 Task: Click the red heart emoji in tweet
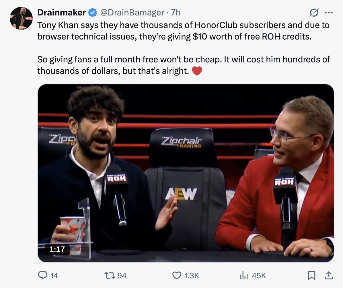[x=197, y=71]
